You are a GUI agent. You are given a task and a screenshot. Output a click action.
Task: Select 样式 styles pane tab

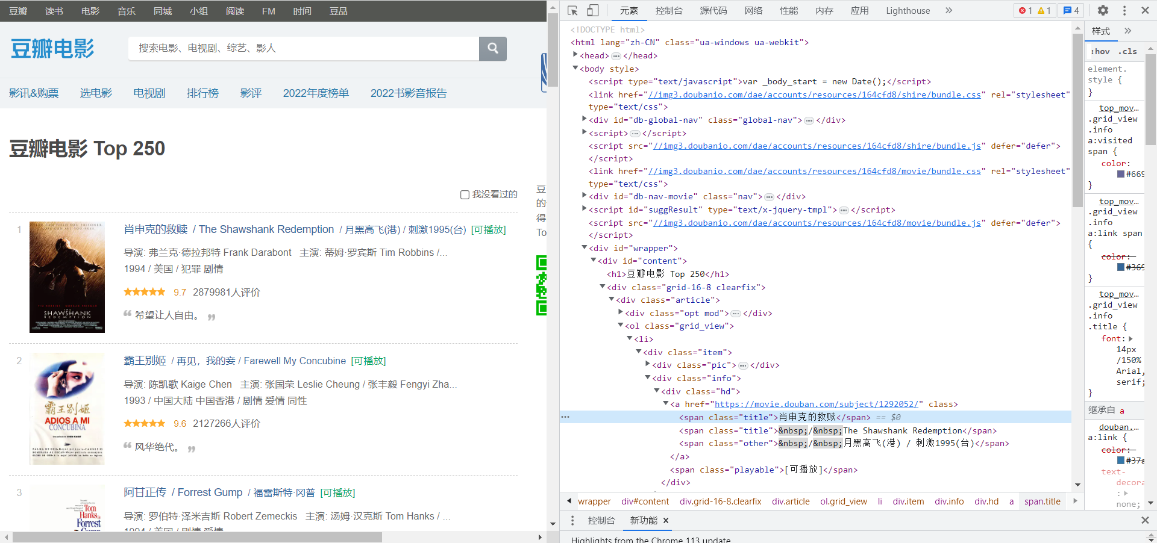point(1100,31)
